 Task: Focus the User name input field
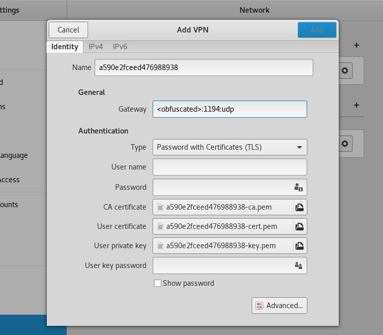[x=229, y=167]
